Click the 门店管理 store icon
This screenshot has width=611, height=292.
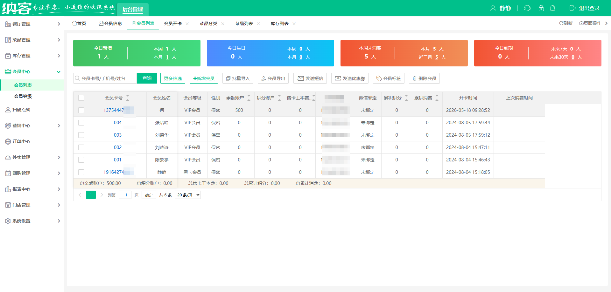8,205
